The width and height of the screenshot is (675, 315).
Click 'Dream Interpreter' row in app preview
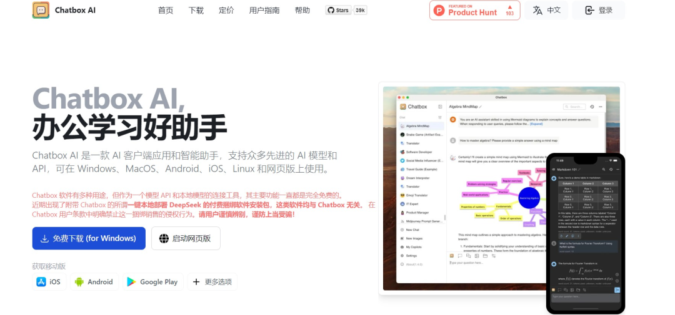click(x=421, y=178)
